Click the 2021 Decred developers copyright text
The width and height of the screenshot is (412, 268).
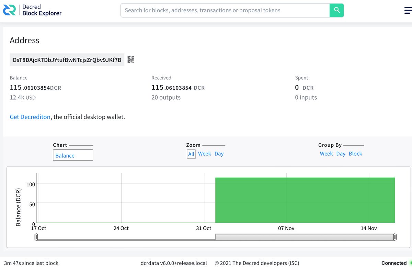pyautogui.click(x=257, y=263)
